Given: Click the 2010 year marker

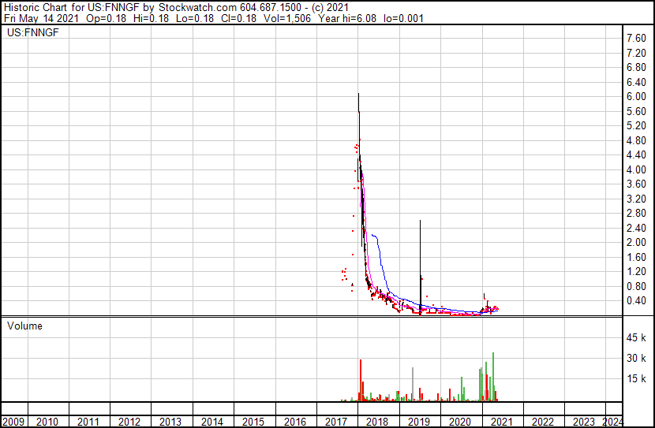Looking at the screenshot, I should pos(47,422).
